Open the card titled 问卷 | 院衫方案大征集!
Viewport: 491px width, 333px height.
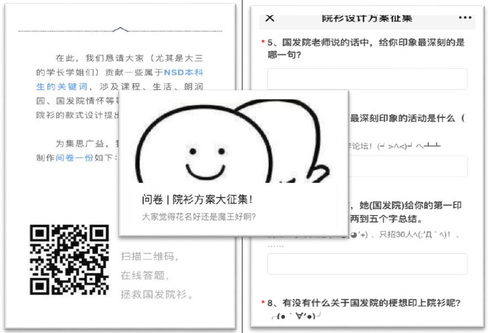click(197, 199)
